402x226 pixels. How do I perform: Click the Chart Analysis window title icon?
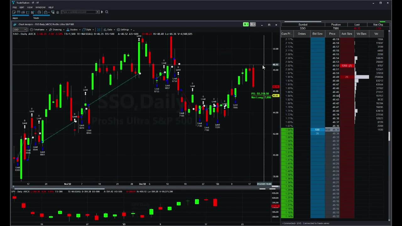pyautogui.click(x=15, y=24)
